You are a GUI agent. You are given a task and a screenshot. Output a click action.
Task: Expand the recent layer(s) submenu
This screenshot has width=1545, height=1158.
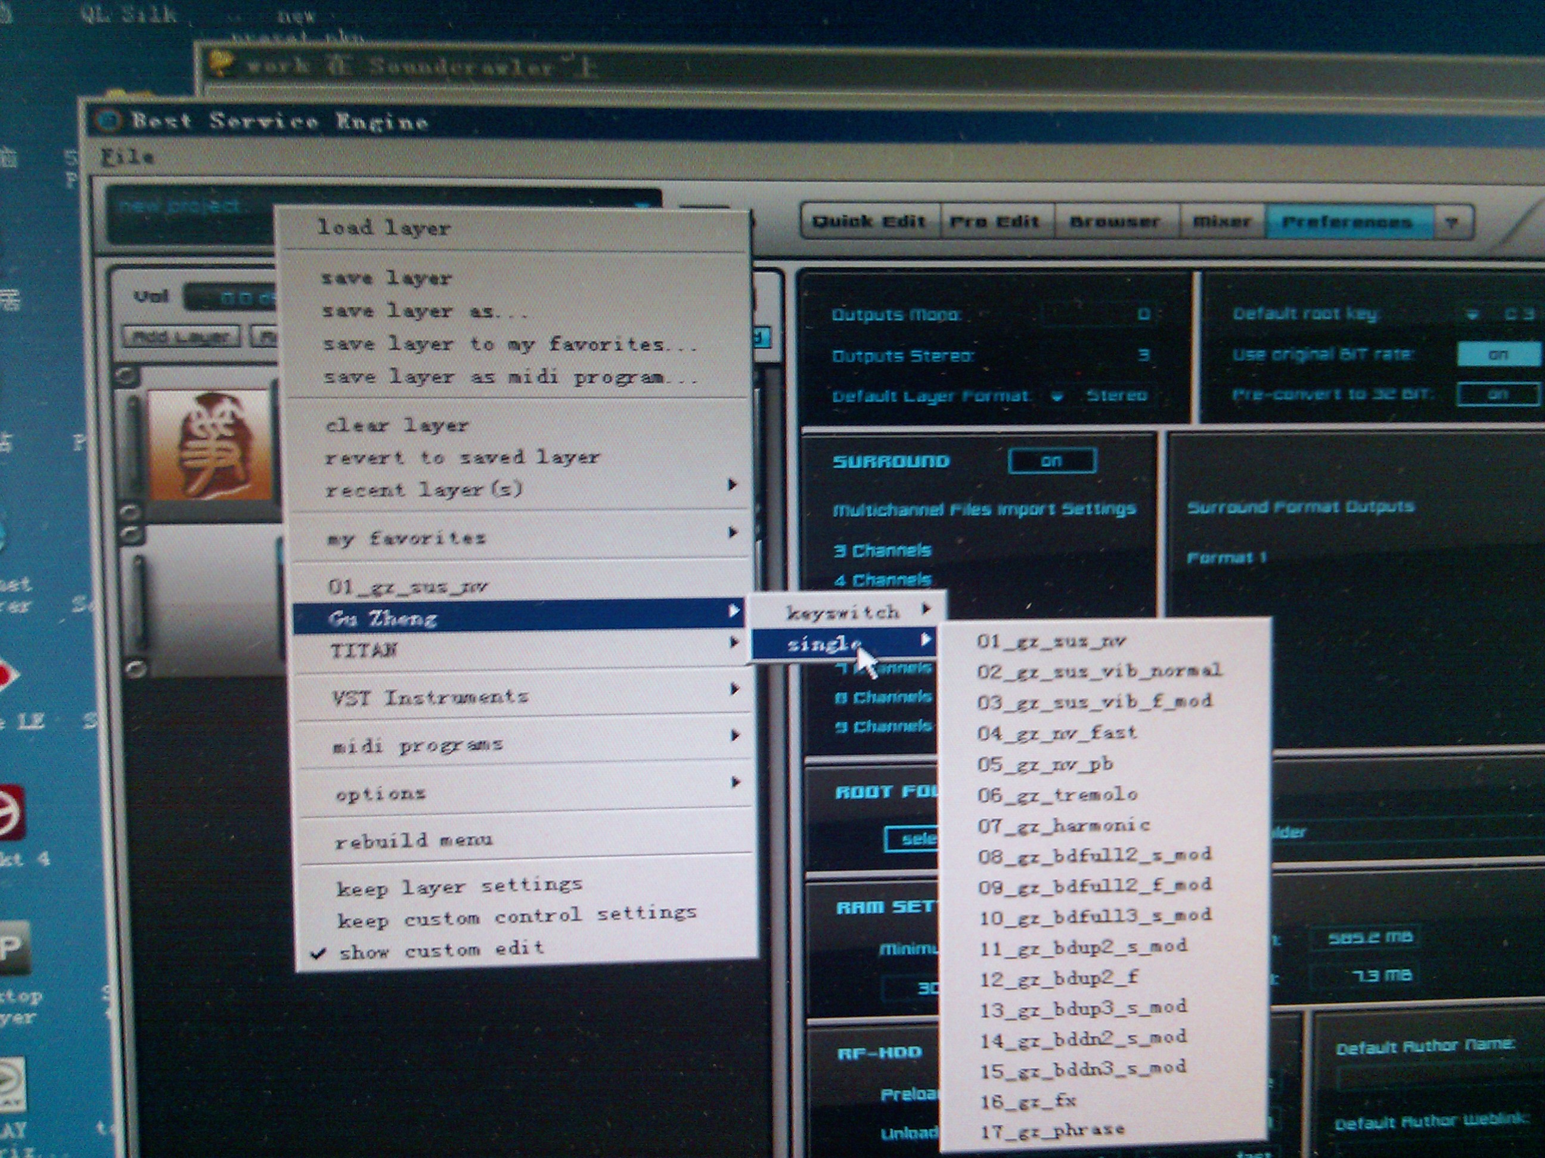(x=521, y=488)
